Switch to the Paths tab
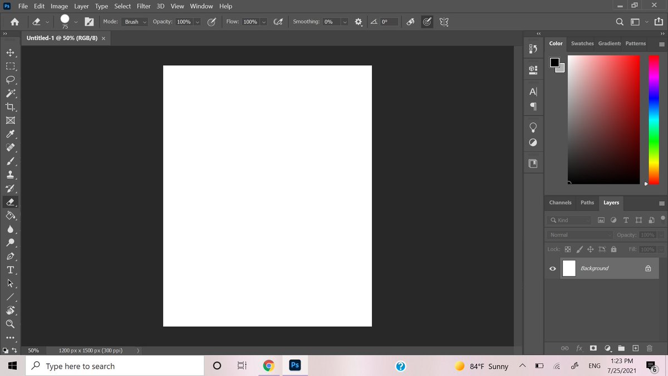This screenshot has height=376, width=668. click(587, 203)
